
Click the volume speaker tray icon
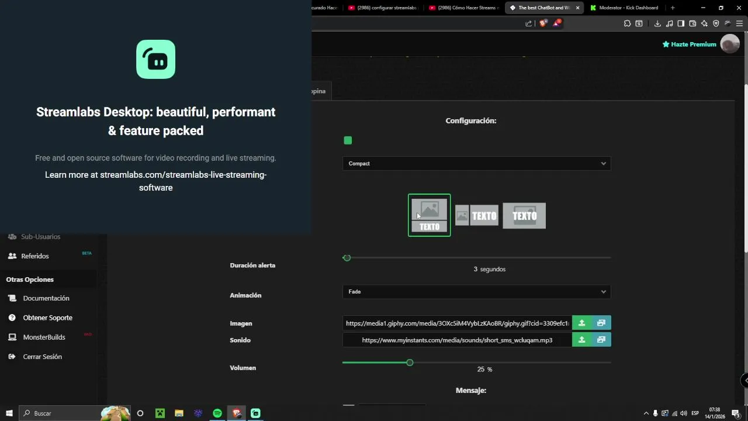(684, 413)
